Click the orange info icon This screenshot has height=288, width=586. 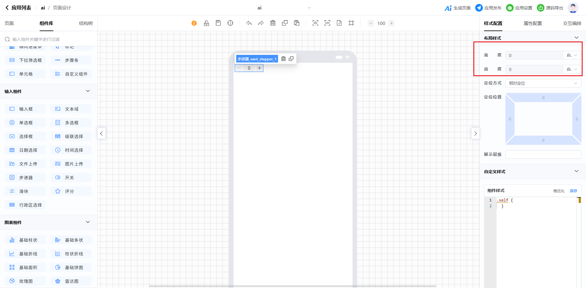[194, 23]
